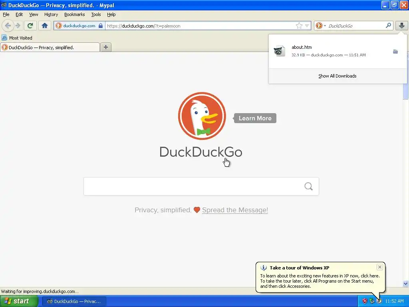Open the URL bar history dropdown arrow
This screenshot has height=307, width=409.
(307, 26)
